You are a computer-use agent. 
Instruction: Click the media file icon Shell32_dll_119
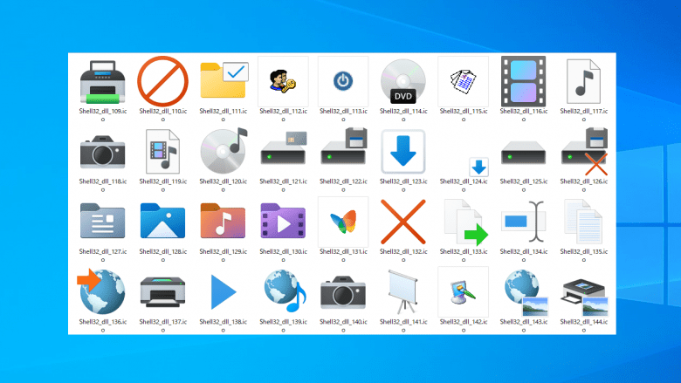[163, 152]
